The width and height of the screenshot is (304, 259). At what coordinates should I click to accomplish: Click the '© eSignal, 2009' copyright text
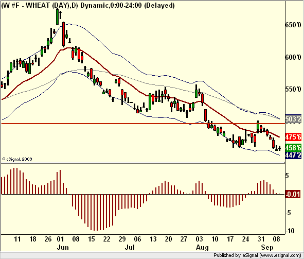(17, 159)
